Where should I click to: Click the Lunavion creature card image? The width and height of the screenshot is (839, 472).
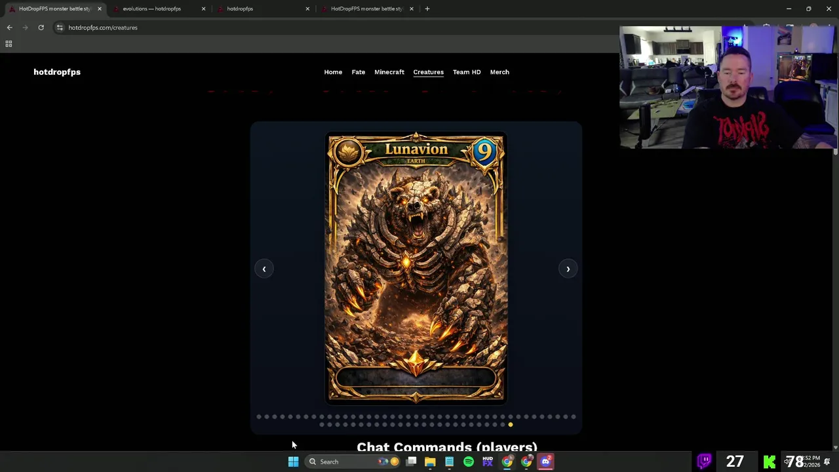(416, 268)
